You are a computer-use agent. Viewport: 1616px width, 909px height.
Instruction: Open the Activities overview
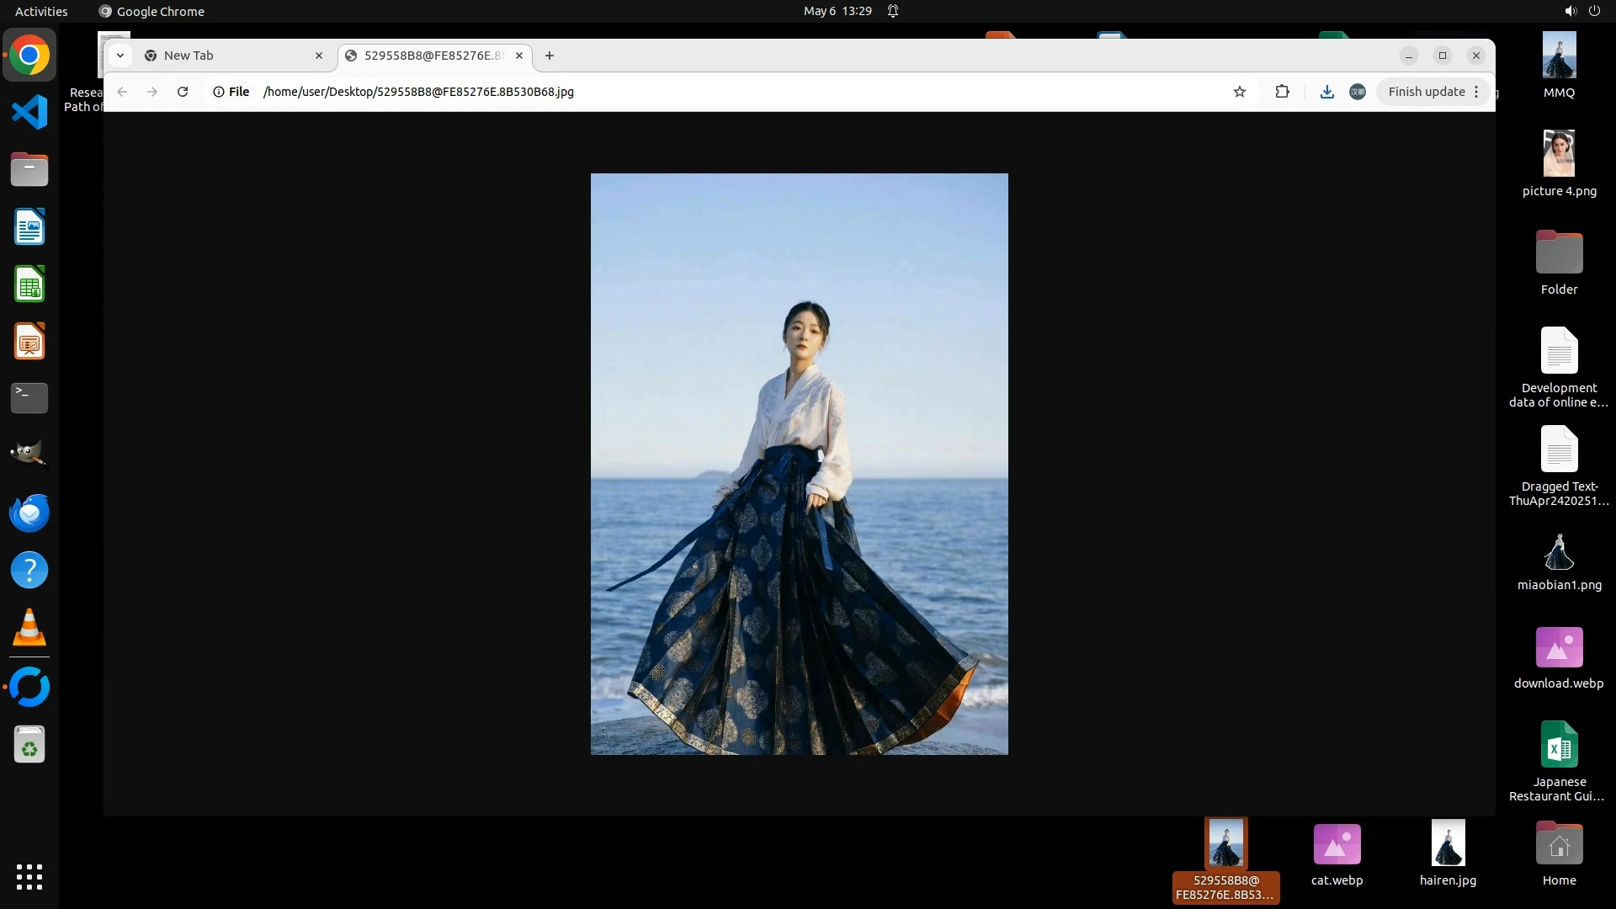coord(41,11)
